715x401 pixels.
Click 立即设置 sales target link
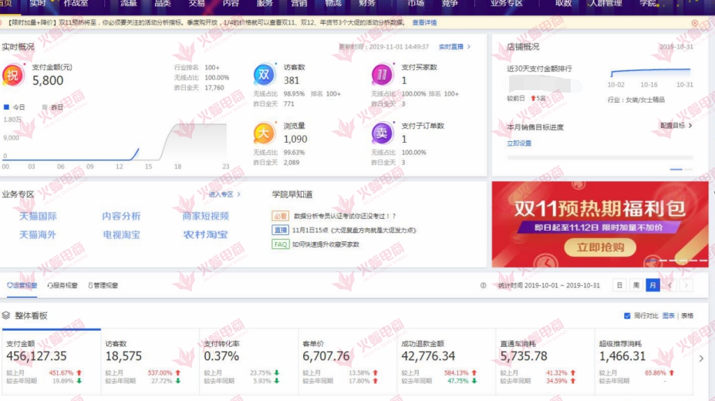(519, 143)
